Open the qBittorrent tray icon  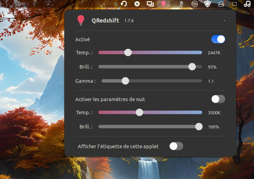(195, 4)
